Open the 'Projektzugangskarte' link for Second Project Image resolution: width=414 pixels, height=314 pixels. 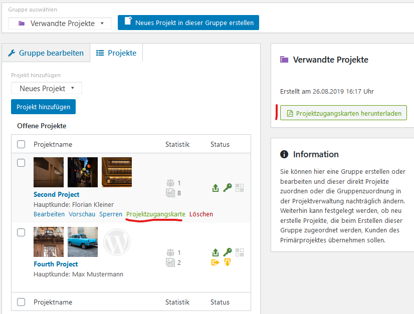pos(155,214)
